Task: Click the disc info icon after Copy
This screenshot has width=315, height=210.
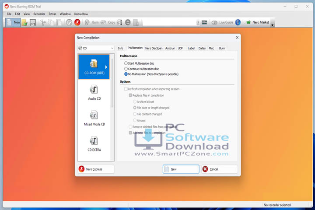Action: pos(119,22)
